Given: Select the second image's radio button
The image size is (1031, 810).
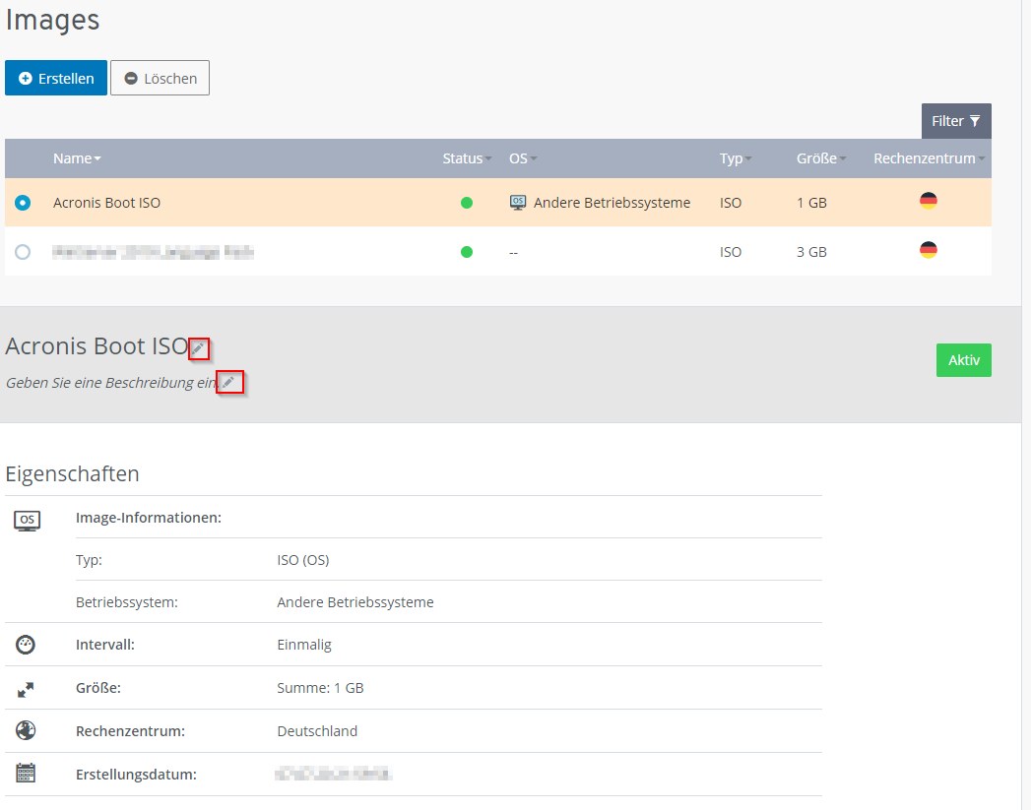Looking at the screenshot, I should click(23, 252).
